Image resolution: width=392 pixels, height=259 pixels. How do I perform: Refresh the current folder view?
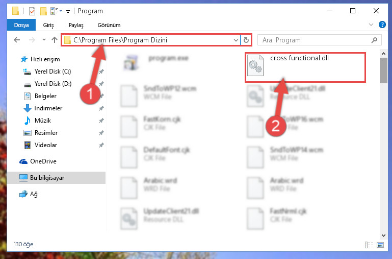pos(246,40)
